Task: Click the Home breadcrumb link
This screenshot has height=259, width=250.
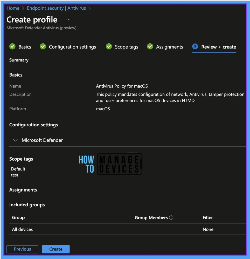Action: [13, 8]
